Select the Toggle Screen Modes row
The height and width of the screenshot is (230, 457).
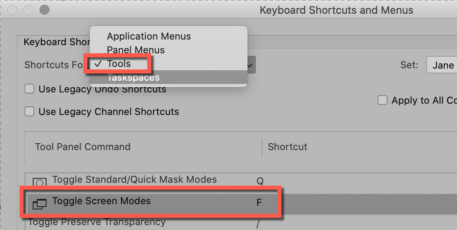point(101,201)
